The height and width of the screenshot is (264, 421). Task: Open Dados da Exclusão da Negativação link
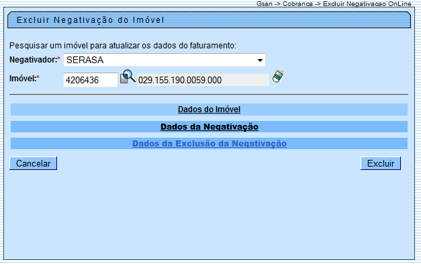coord(209,144)
